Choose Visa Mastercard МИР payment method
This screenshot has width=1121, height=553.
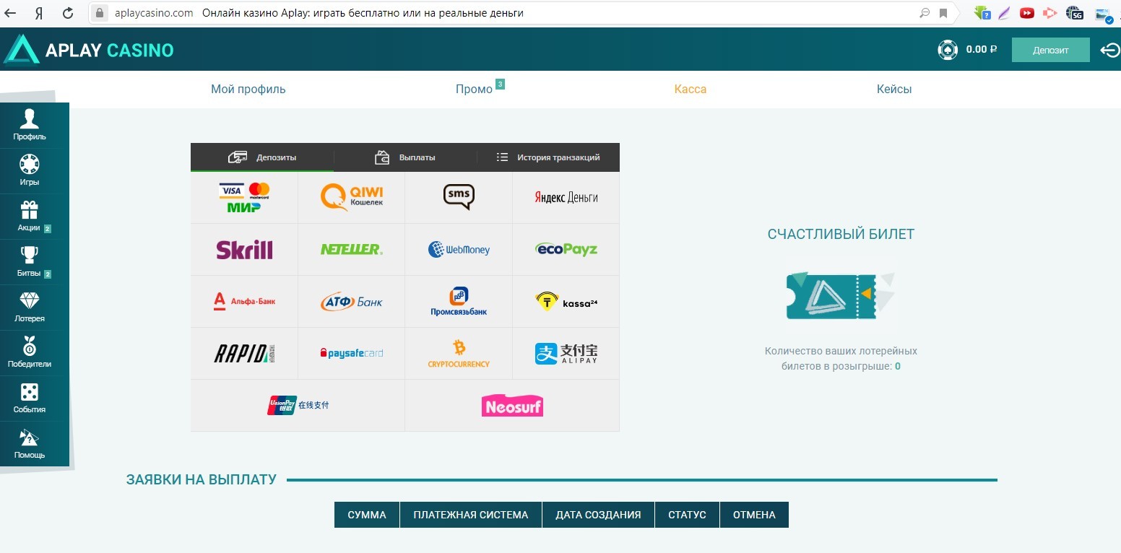[244, 198]
